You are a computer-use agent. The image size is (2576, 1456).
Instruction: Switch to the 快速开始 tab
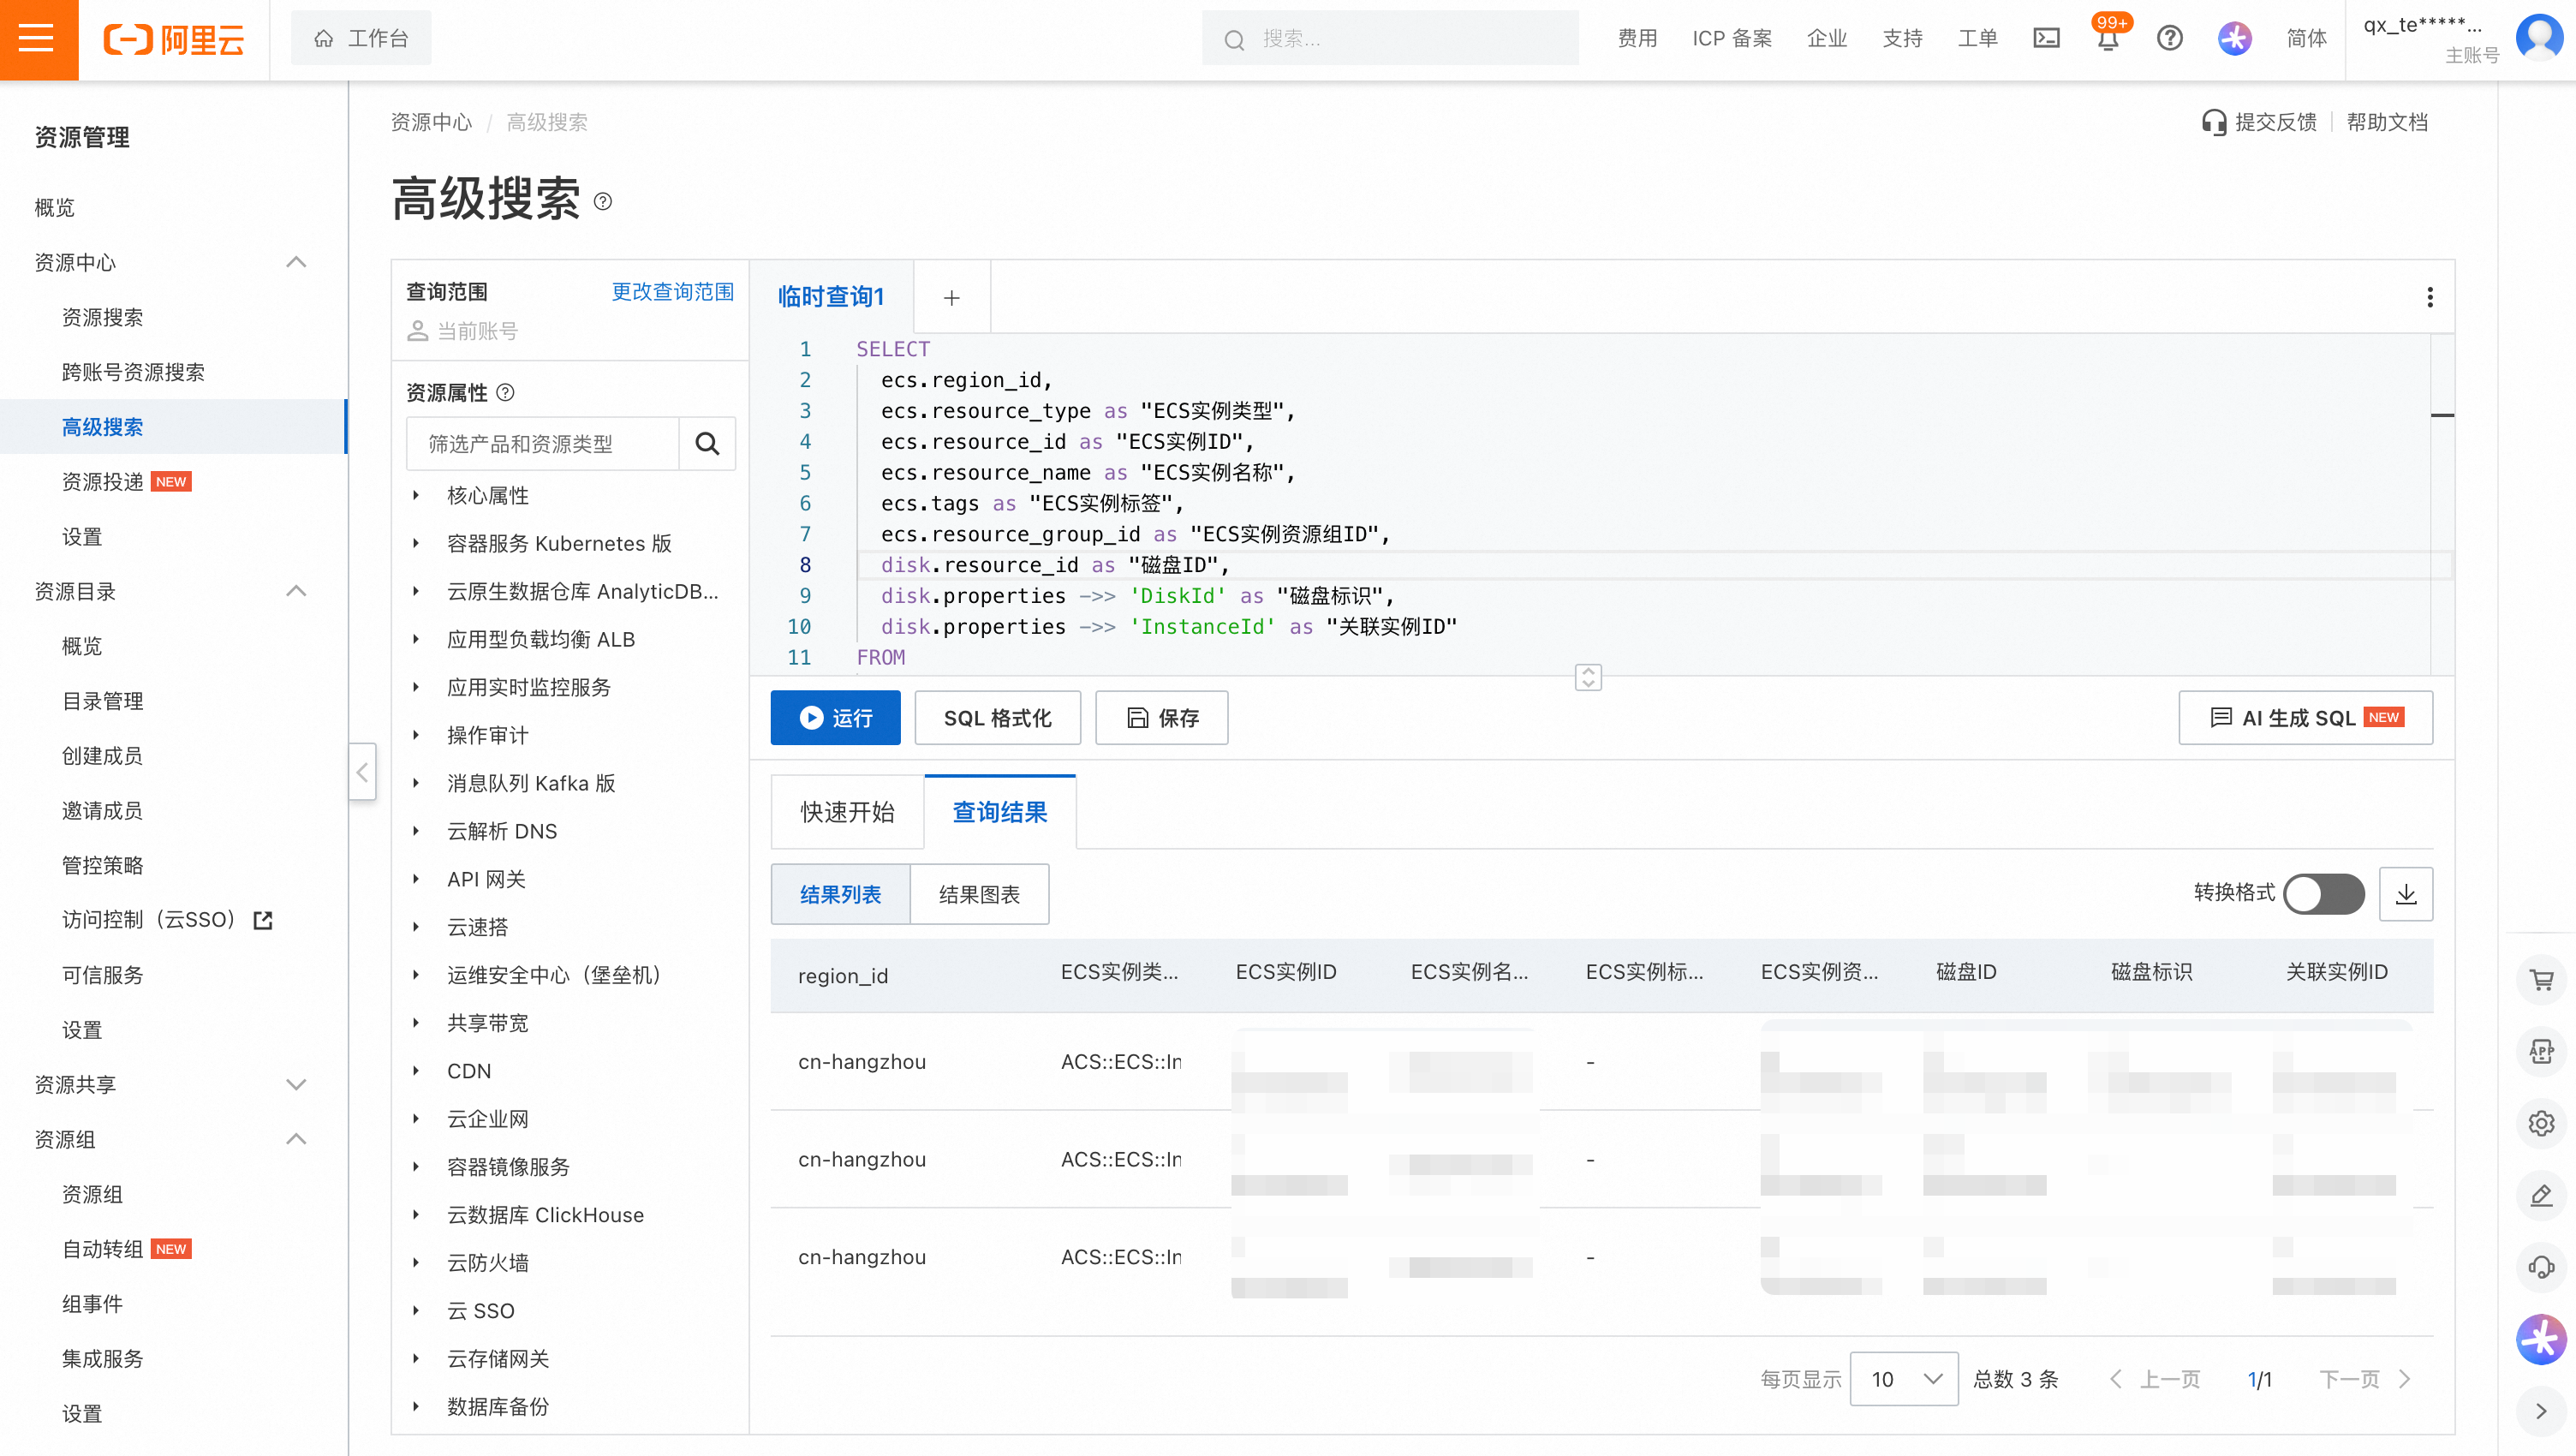tap(846, 811)
